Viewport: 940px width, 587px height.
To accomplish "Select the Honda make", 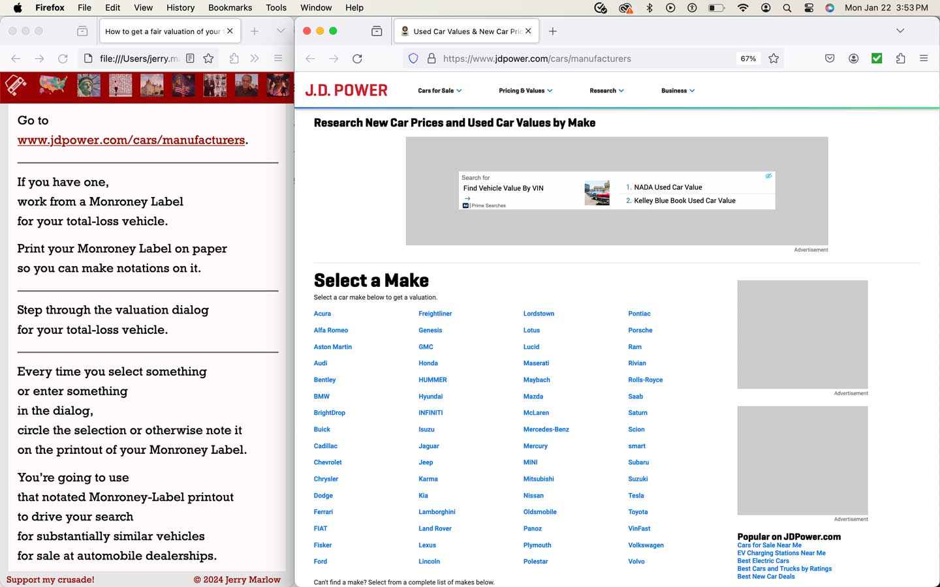I will point(428,363).
